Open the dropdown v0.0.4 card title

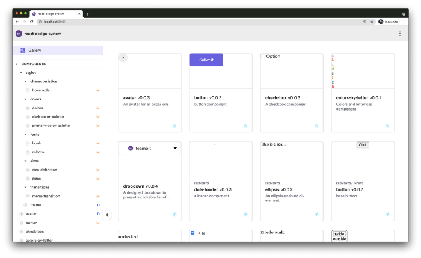pos(140,186)
